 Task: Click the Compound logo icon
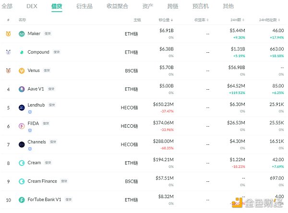click(22, 52)
